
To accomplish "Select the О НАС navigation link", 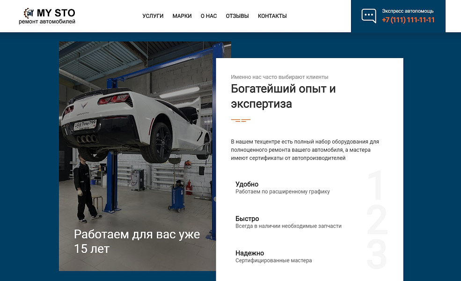I will pos(208,15).
